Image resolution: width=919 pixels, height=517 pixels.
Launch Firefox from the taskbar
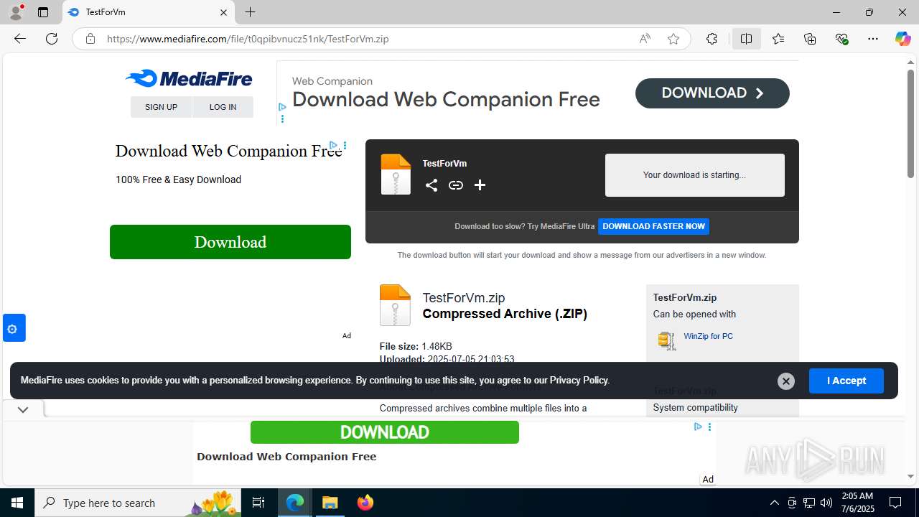365,503
